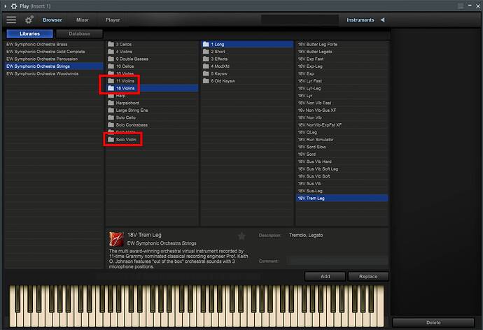
Task: Select 18V Exp-Leg instrument
Action: [x=342, y=66]
